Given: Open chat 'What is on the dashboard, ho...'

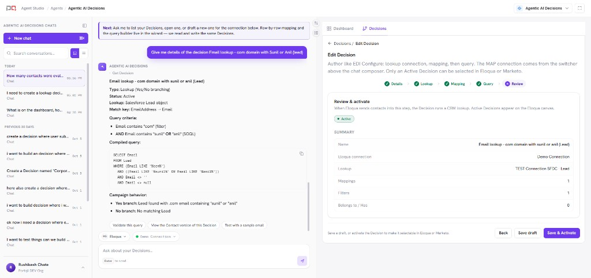Looking at the screenshot, I should (x=44, y=112).
